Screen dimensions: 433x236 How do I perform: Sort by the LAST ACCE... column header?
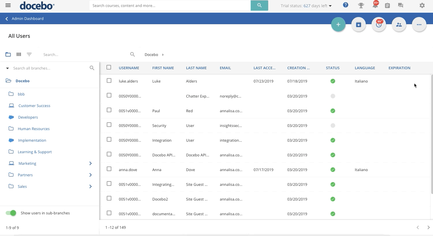tap(265, 68)
